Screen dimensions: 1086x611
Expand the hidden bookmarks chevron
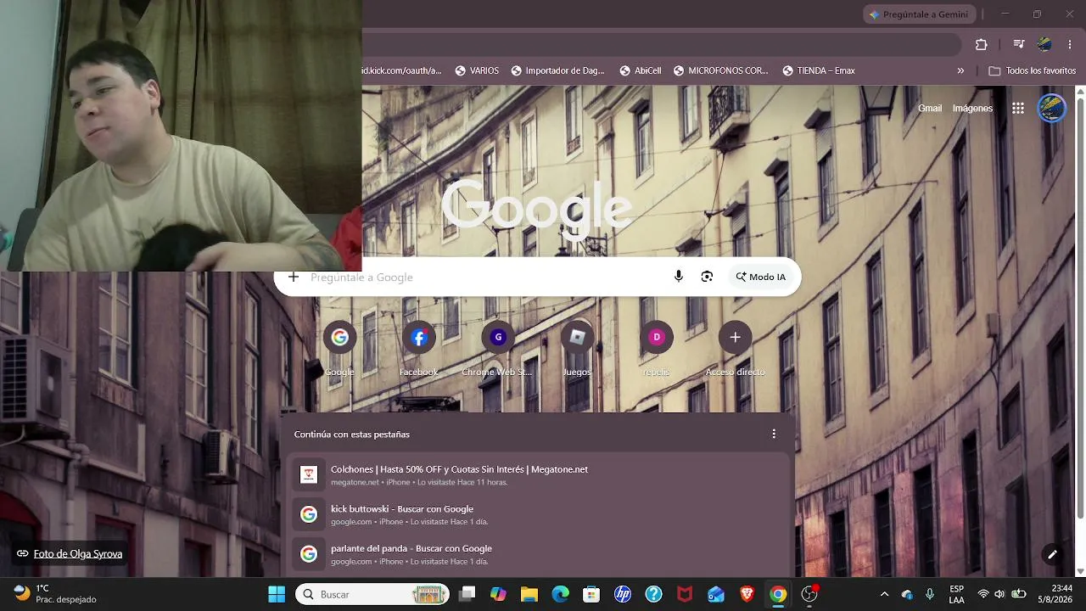[x=960, y=71]
